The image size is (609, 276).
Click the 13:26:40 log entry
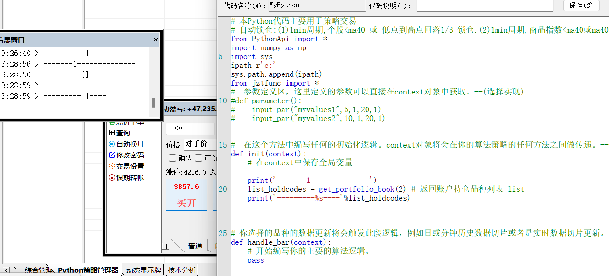[x=53, y=53]
